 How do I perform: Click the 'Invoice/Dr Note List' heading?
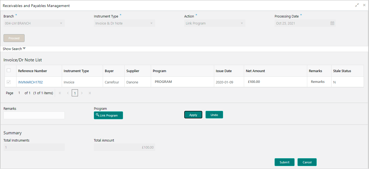click(x=23, y=60)
